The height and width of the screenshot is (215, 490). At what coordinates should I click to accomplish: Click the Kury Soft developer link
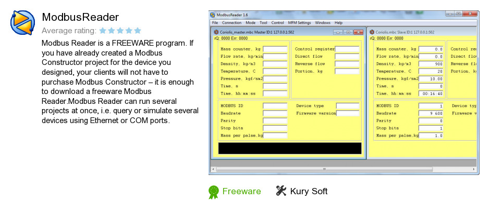309,191
